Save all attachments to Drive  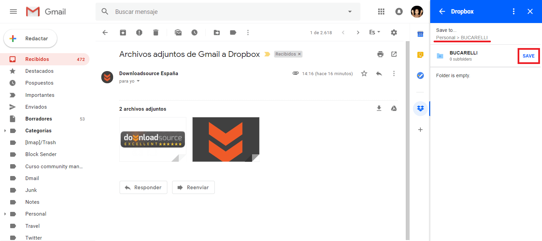(x=394, y=108)
